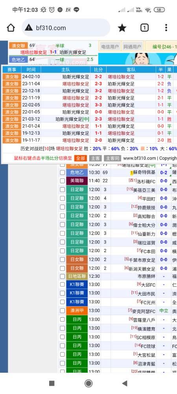The height and width of the screenshot is (394, 177).
Task: Click the 2-0 score dated 19-11-17
Action: coord(98,140)
